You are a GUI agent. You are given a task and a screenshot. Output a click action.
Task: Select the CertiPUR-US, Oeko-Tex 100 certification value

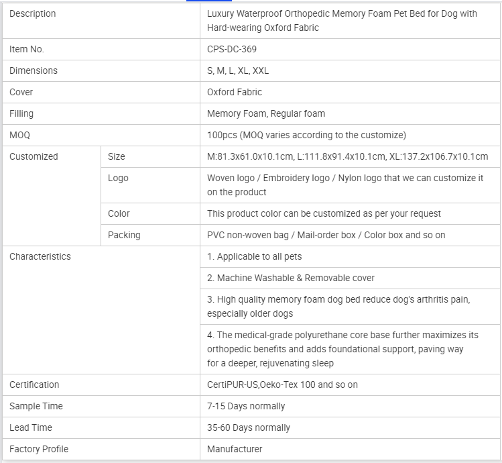tap(282, 384)
